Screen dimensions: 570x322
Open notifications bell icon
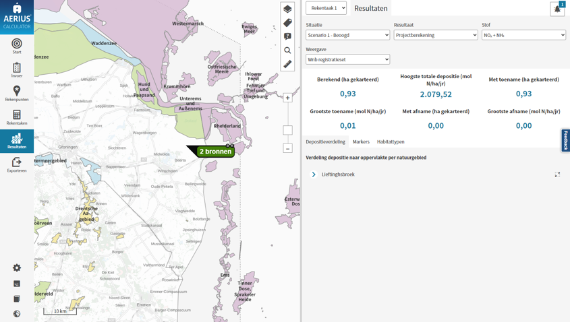coord(557,9)
